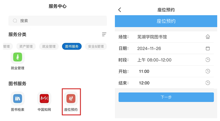Click the clock icon in 开始 row
220x121 pixels.
point(208,71)
